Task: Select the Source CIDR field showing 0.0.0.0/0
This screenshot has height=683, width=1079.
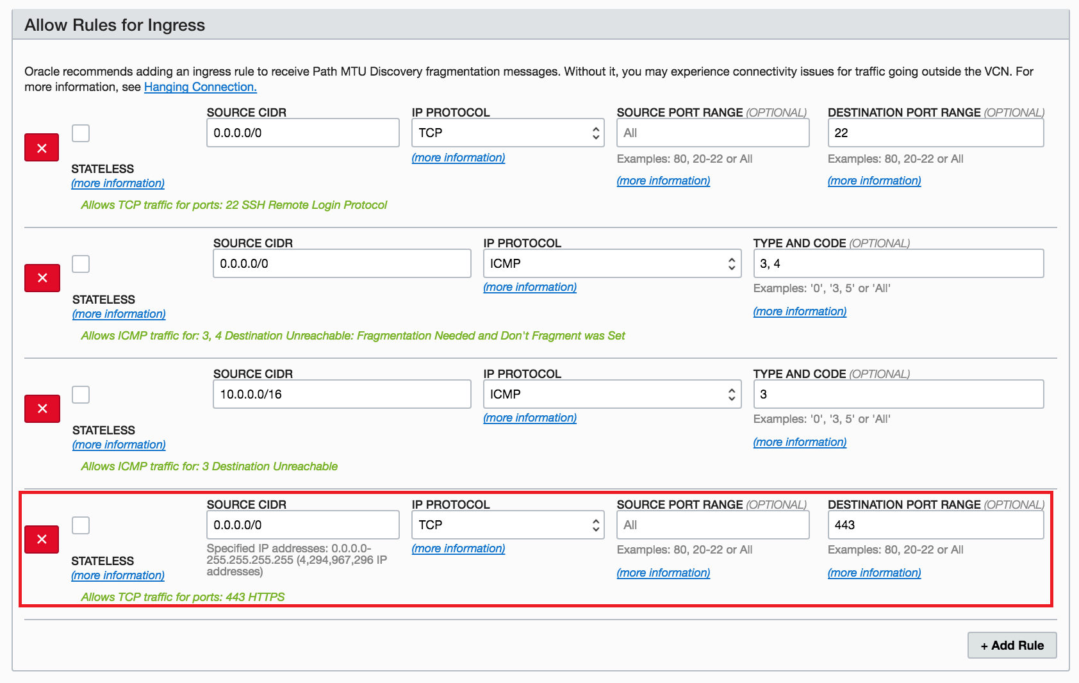Action: pyautogui.click(x=302, y=133)
